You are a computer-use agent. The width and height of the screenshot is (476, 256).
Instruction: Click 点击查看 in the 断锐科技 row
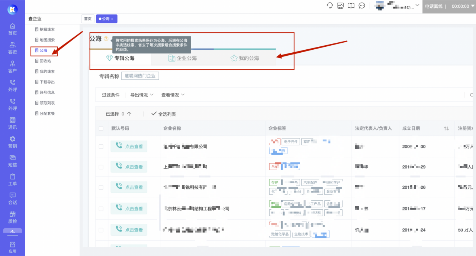[129, 187]
